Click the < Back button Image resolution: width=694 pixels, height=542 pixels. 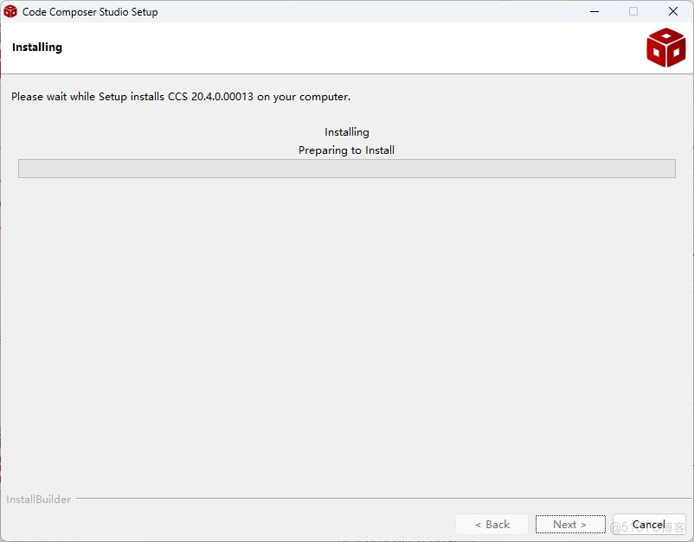tap(492, 525)
